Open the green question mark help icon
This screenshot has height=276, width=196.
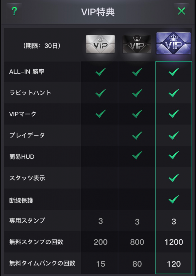pos(14,11)
